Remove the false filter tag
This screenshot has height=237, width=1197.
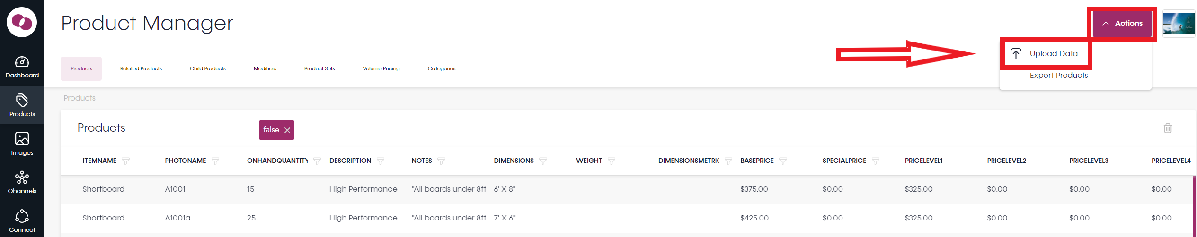287,130
